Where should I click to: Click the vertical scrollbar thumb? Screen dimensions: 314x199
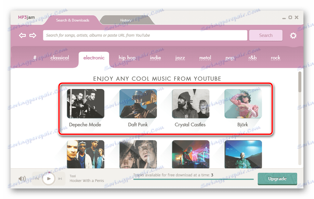coord(300,82)
